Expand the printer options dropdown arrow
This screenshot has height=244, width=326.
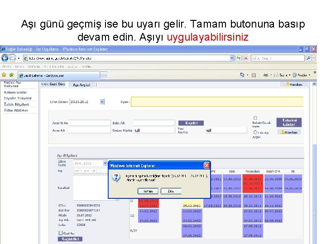271,75
